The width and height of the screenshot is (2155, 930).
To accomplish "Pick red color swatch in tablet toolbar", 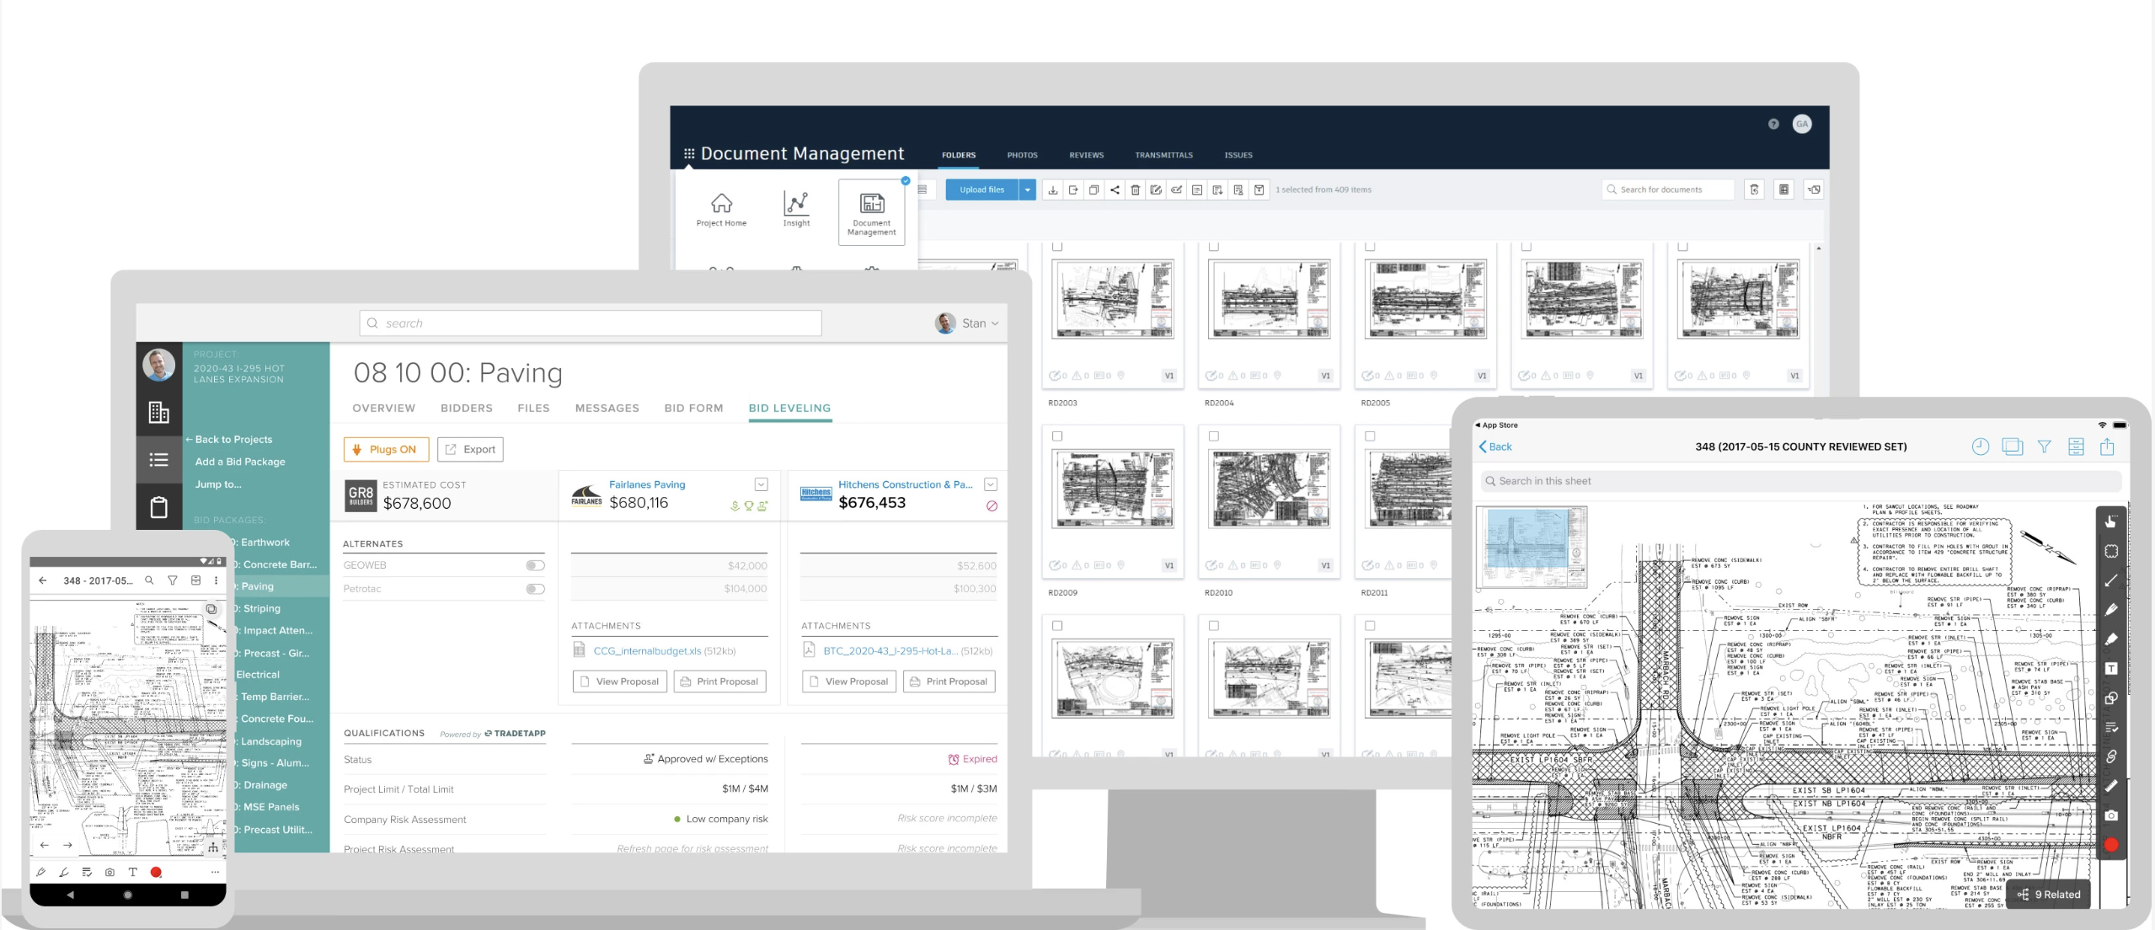I will (x=2111, y=845).
